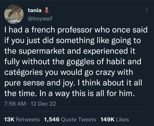Image resolution: width=154 pixels, height=126 pixels.
Task: Open the deer profile picture avatar
Action: [14, 14]
